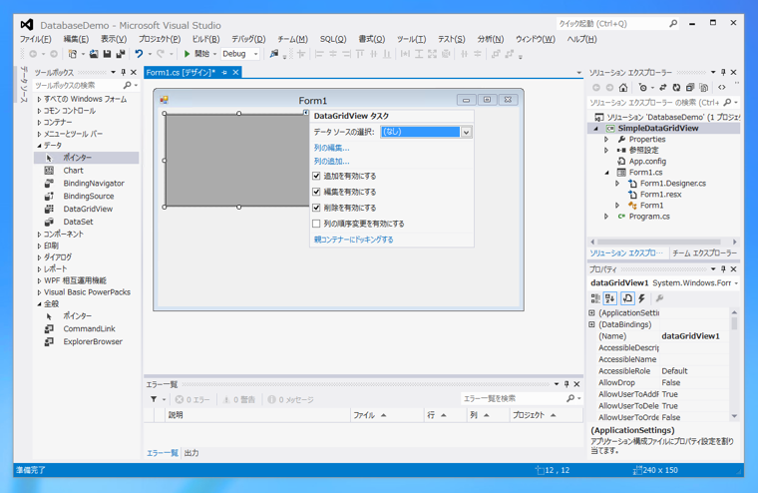Select the Chart control in toolbox
The image size is (758, 493).
[73, 171]
